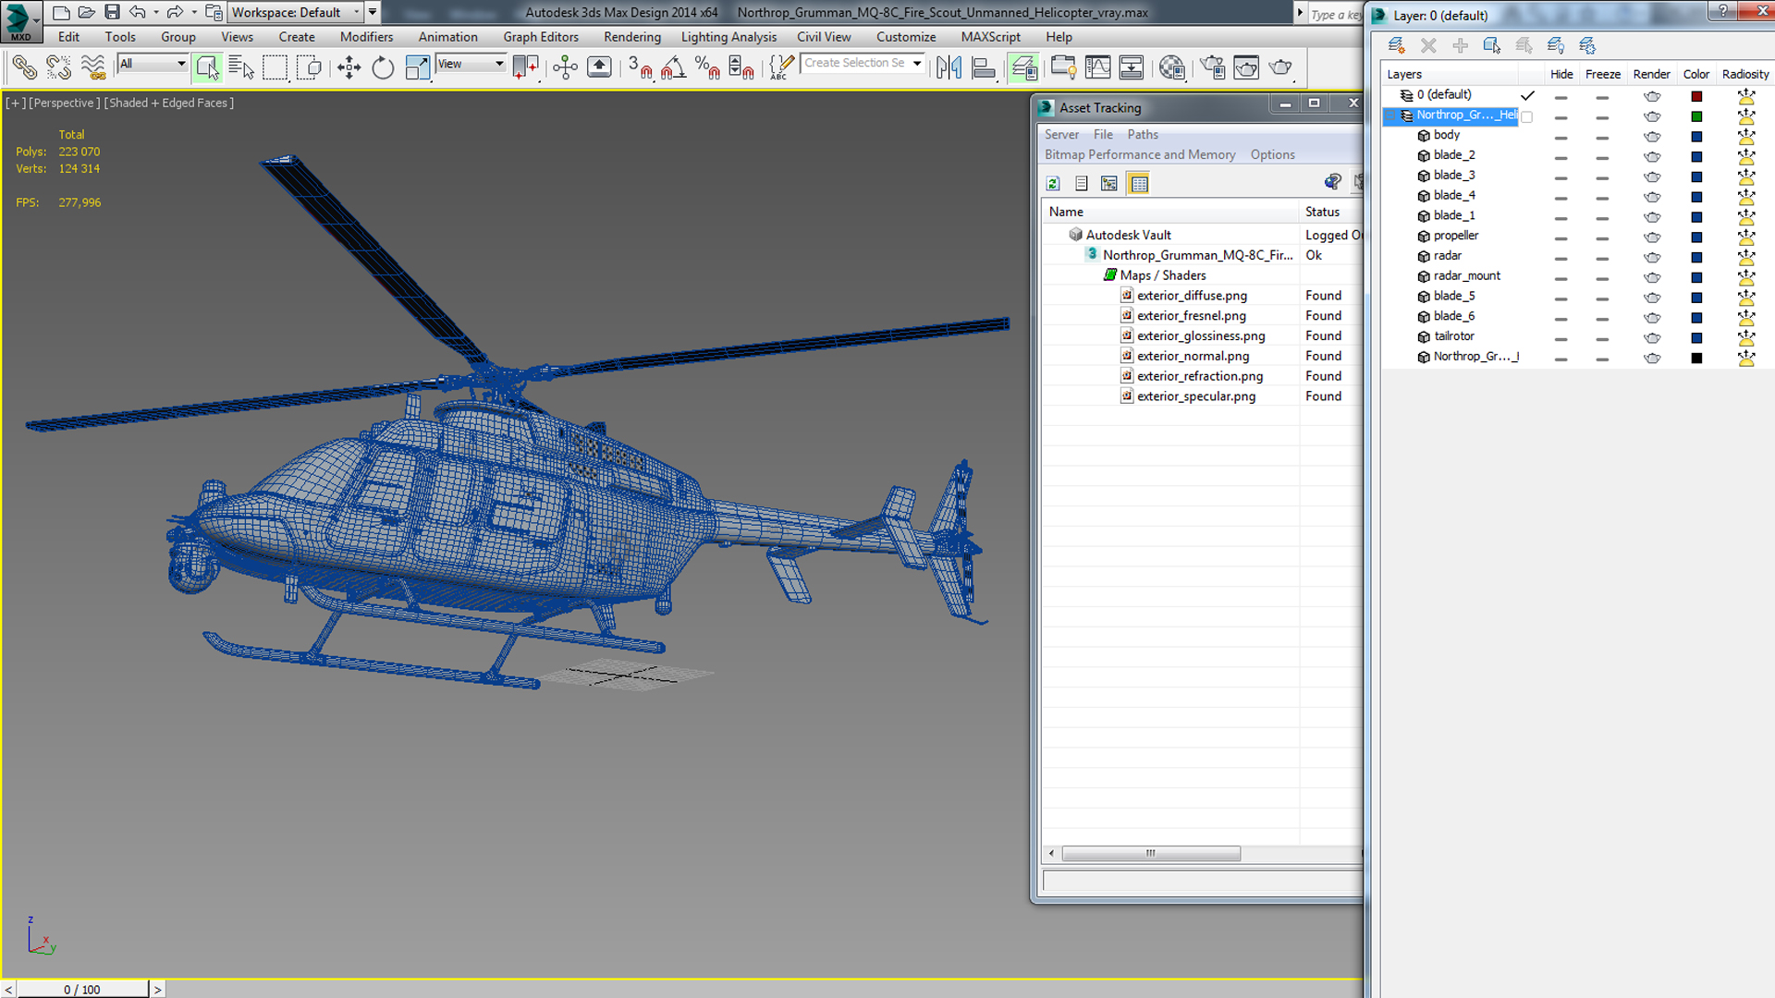The width and height of the screenshot is (1775, 998).
Task: Toggle the Spinner Snap icon
Action: [741, 67]
